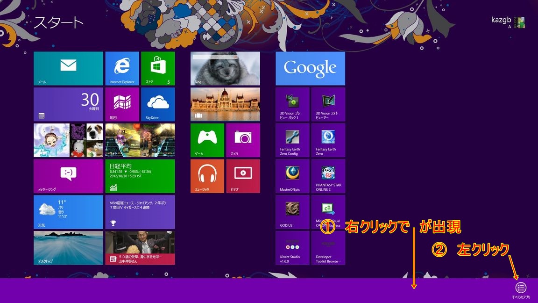Open the SkyDrive tile
Image resolution: width=538 pixels, height=303 pixels.
tap(158, 104)
